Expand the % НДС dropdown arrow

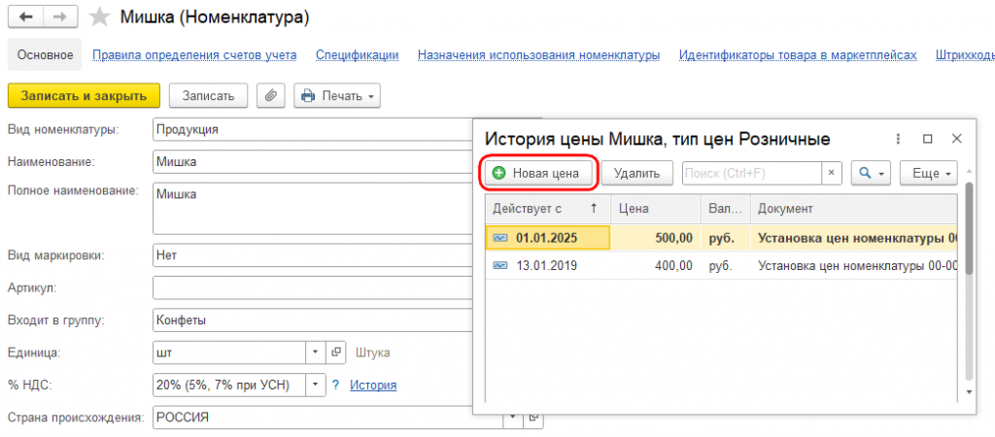[x=316, y=385]
